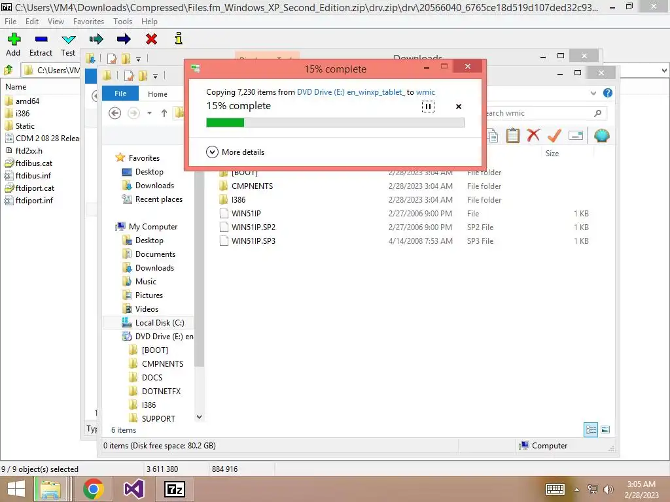Open recent locations dropdown in wmic window
The width and height of the screenshot is (670, 502).
coord(149,113)
